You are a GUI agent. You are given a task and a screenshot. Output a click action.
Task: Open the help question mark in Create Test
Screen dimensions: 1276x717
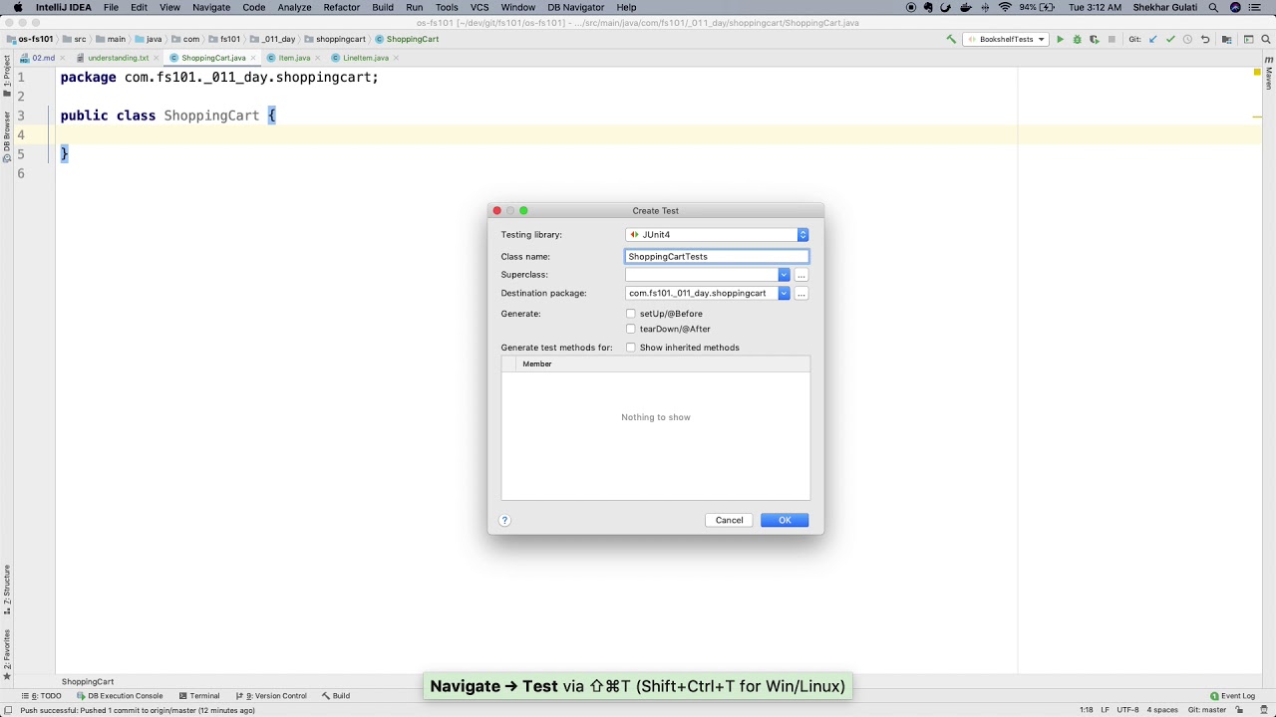tap(504, 520)
